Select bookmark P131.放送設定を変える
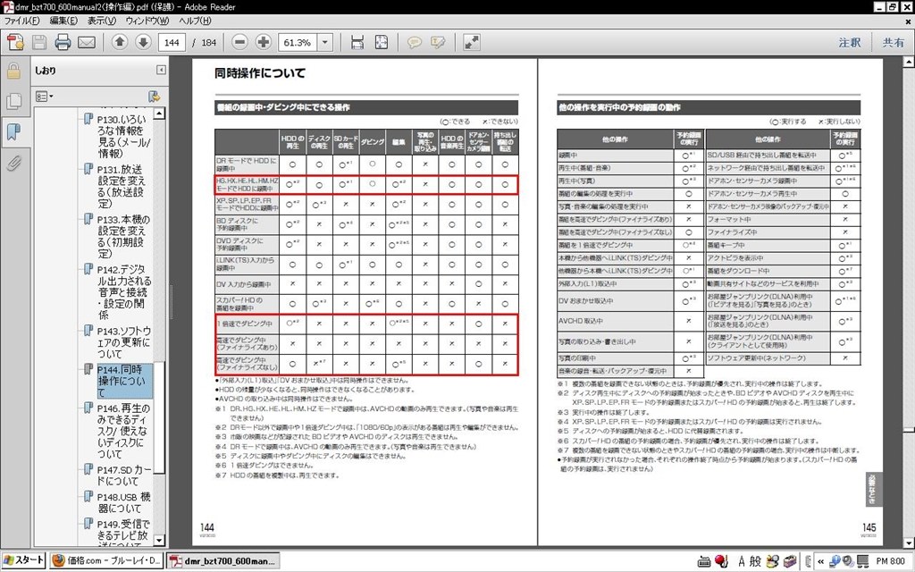The width and height of the screenshot is (915, 572). click(x=122, y=186)
